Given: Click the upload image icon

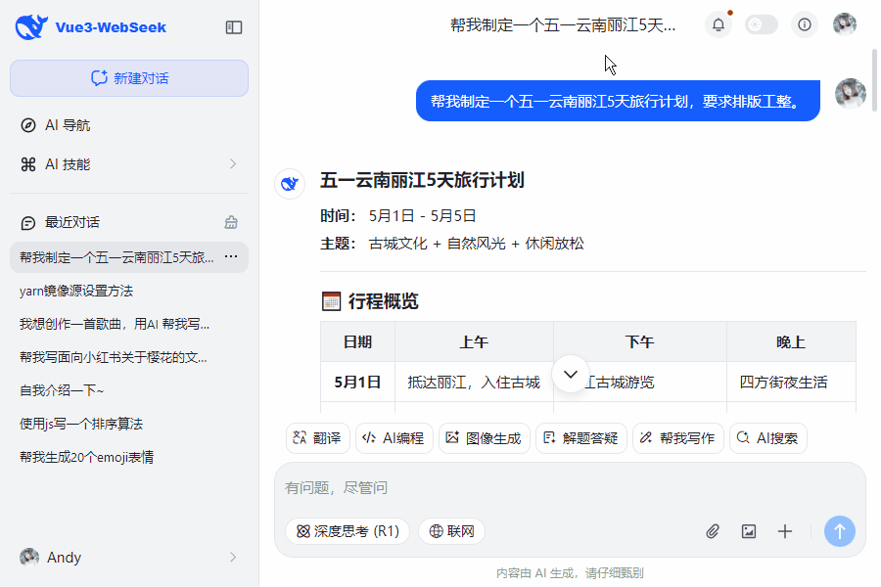Looking at the screenshot, I should (x=749, y=531).
